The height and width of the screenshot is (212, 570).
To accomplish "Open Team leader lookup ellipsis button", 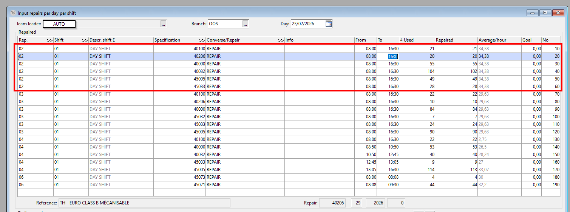I will [x=163, y=24].
